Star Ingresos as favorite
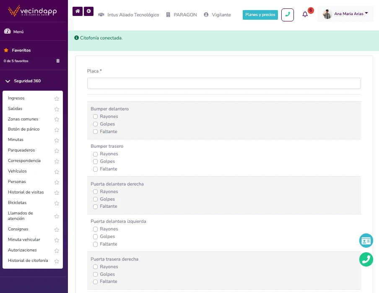Image resolution: width=379 pixels, height=293 pixels. [x=57, y=99]
